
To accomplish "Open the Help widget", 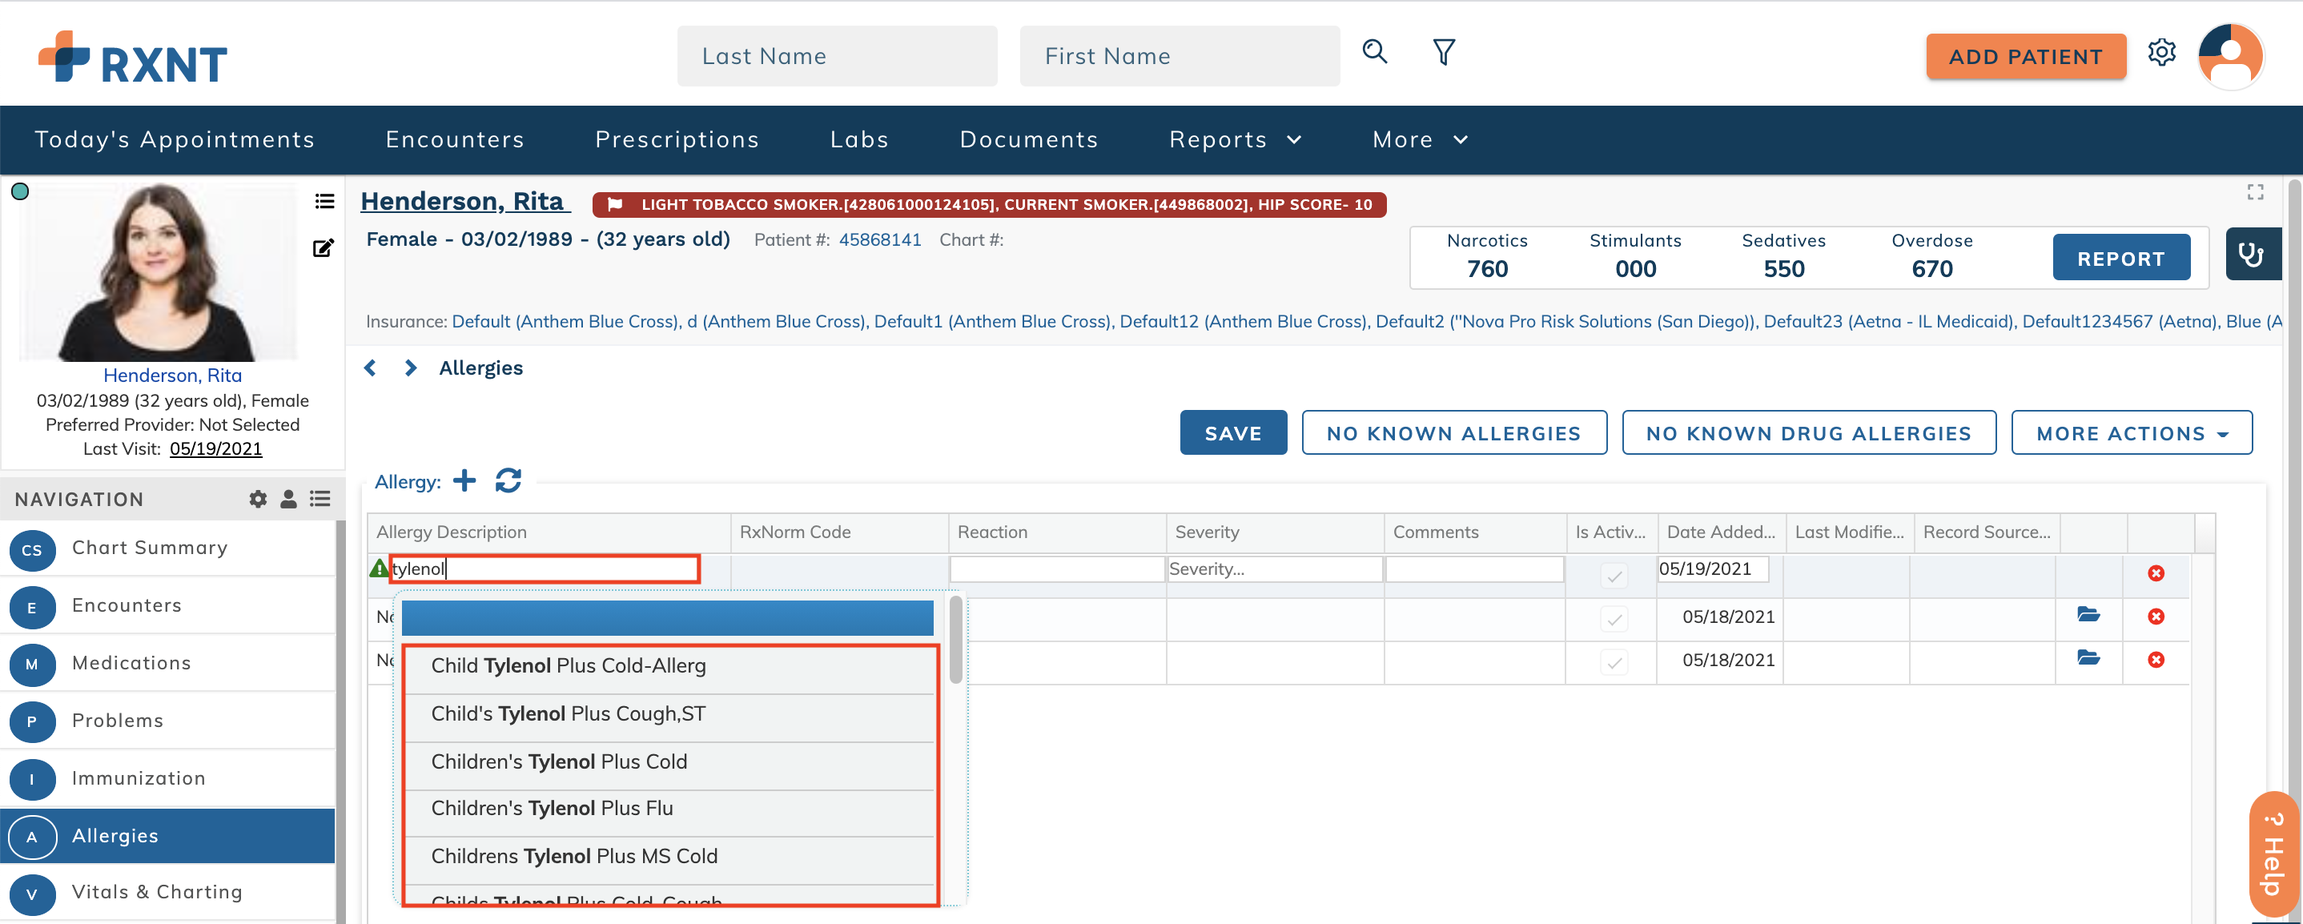I will (2273, 854).
